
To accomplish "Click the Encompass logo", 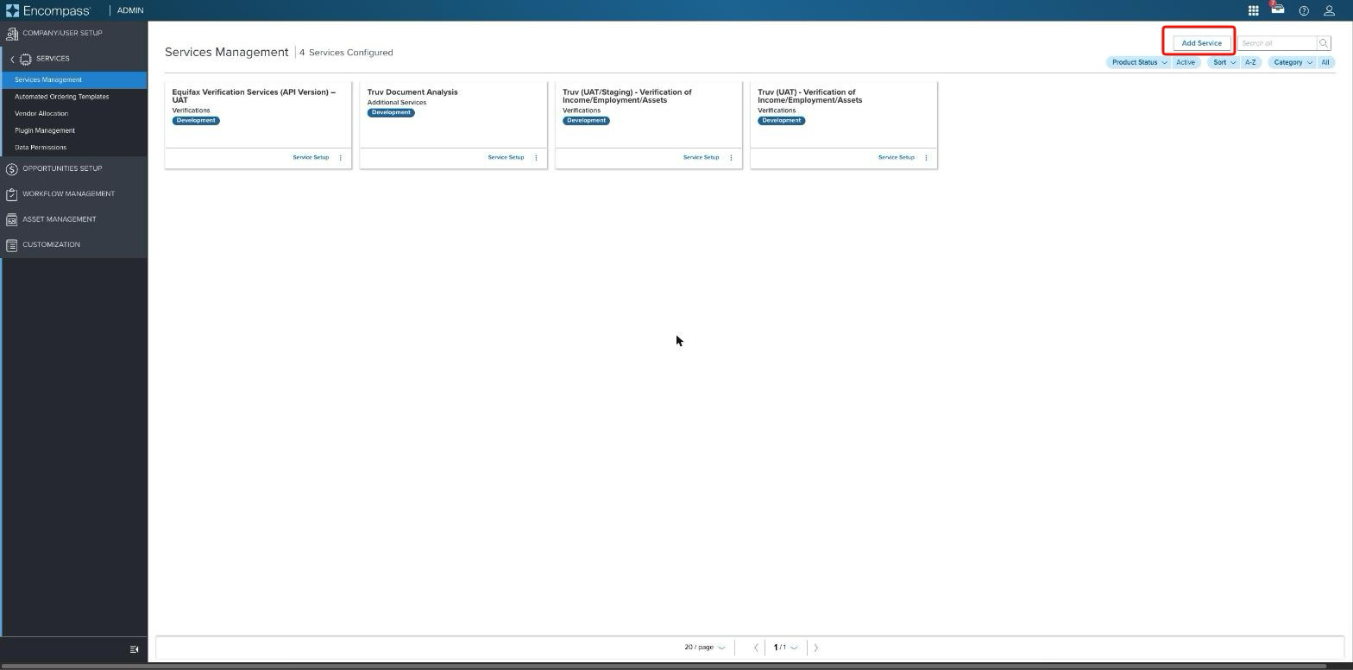I will pyautogui.click(x=48, y=10).
